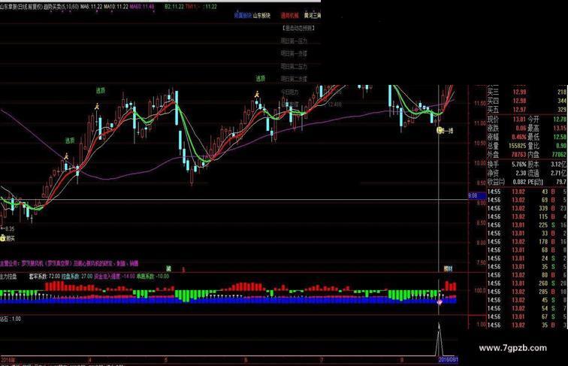Click the 钻石: 1.00 indicator label

(11, 319)
